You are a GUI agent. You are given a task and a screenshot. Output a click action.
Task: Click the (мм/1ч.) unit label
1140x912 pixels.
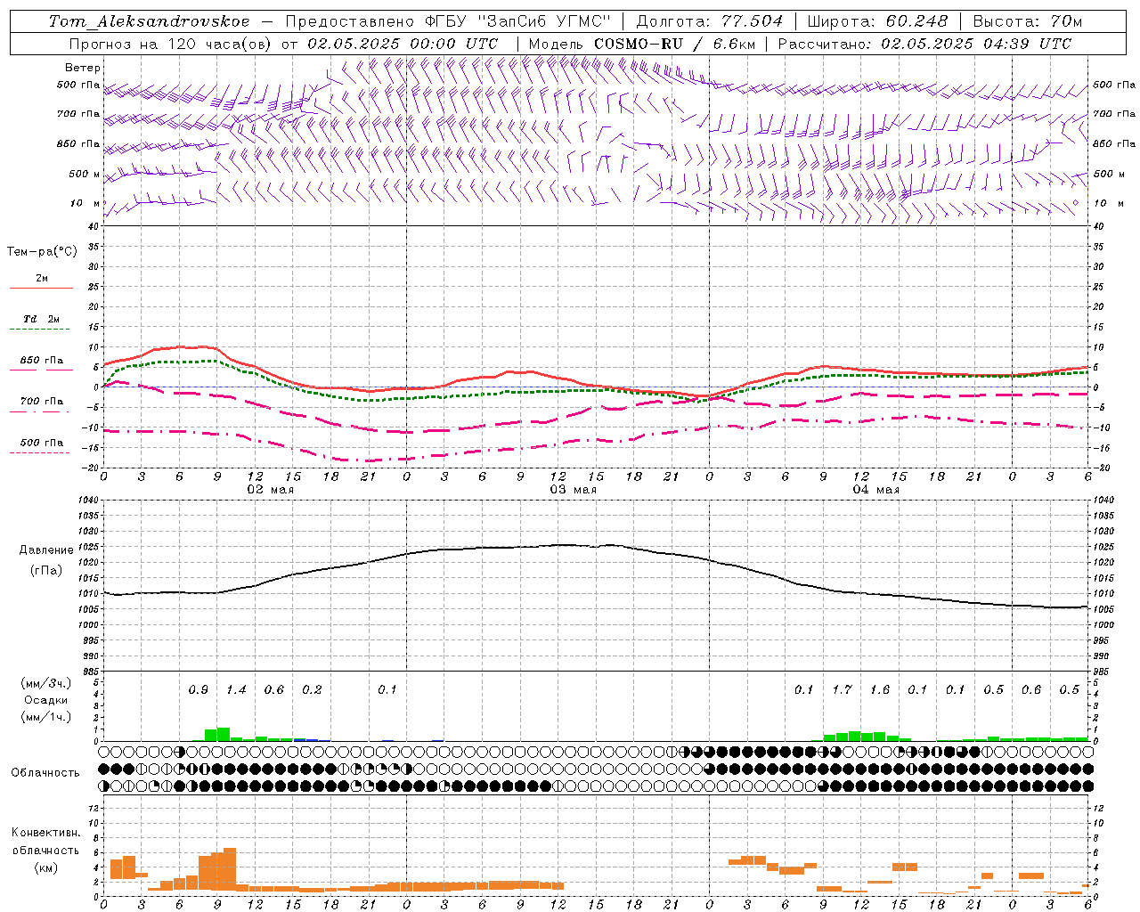pos(45,717)
